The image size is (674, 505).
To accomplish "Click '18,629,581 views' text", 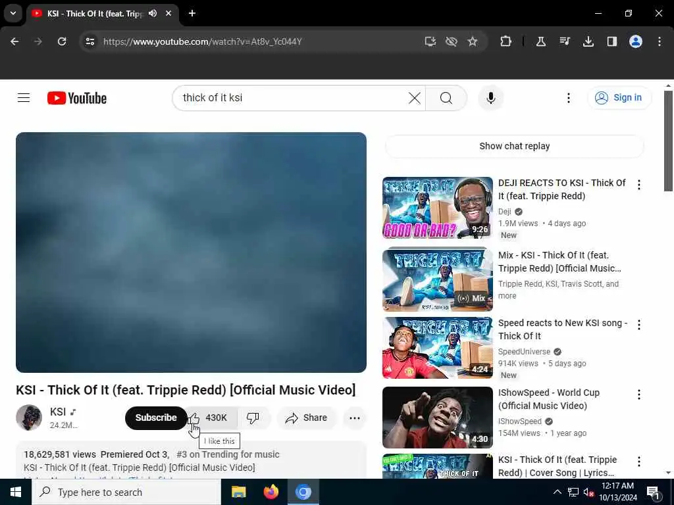I will [60, 454].
